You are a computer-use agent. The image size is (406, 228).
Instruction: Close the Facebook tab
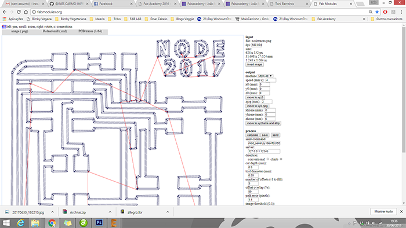pos(131,4)
